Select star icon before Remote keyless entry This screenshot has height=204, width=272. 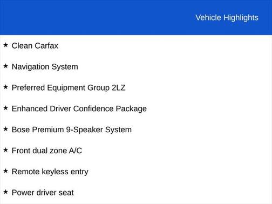click(5, 171)
